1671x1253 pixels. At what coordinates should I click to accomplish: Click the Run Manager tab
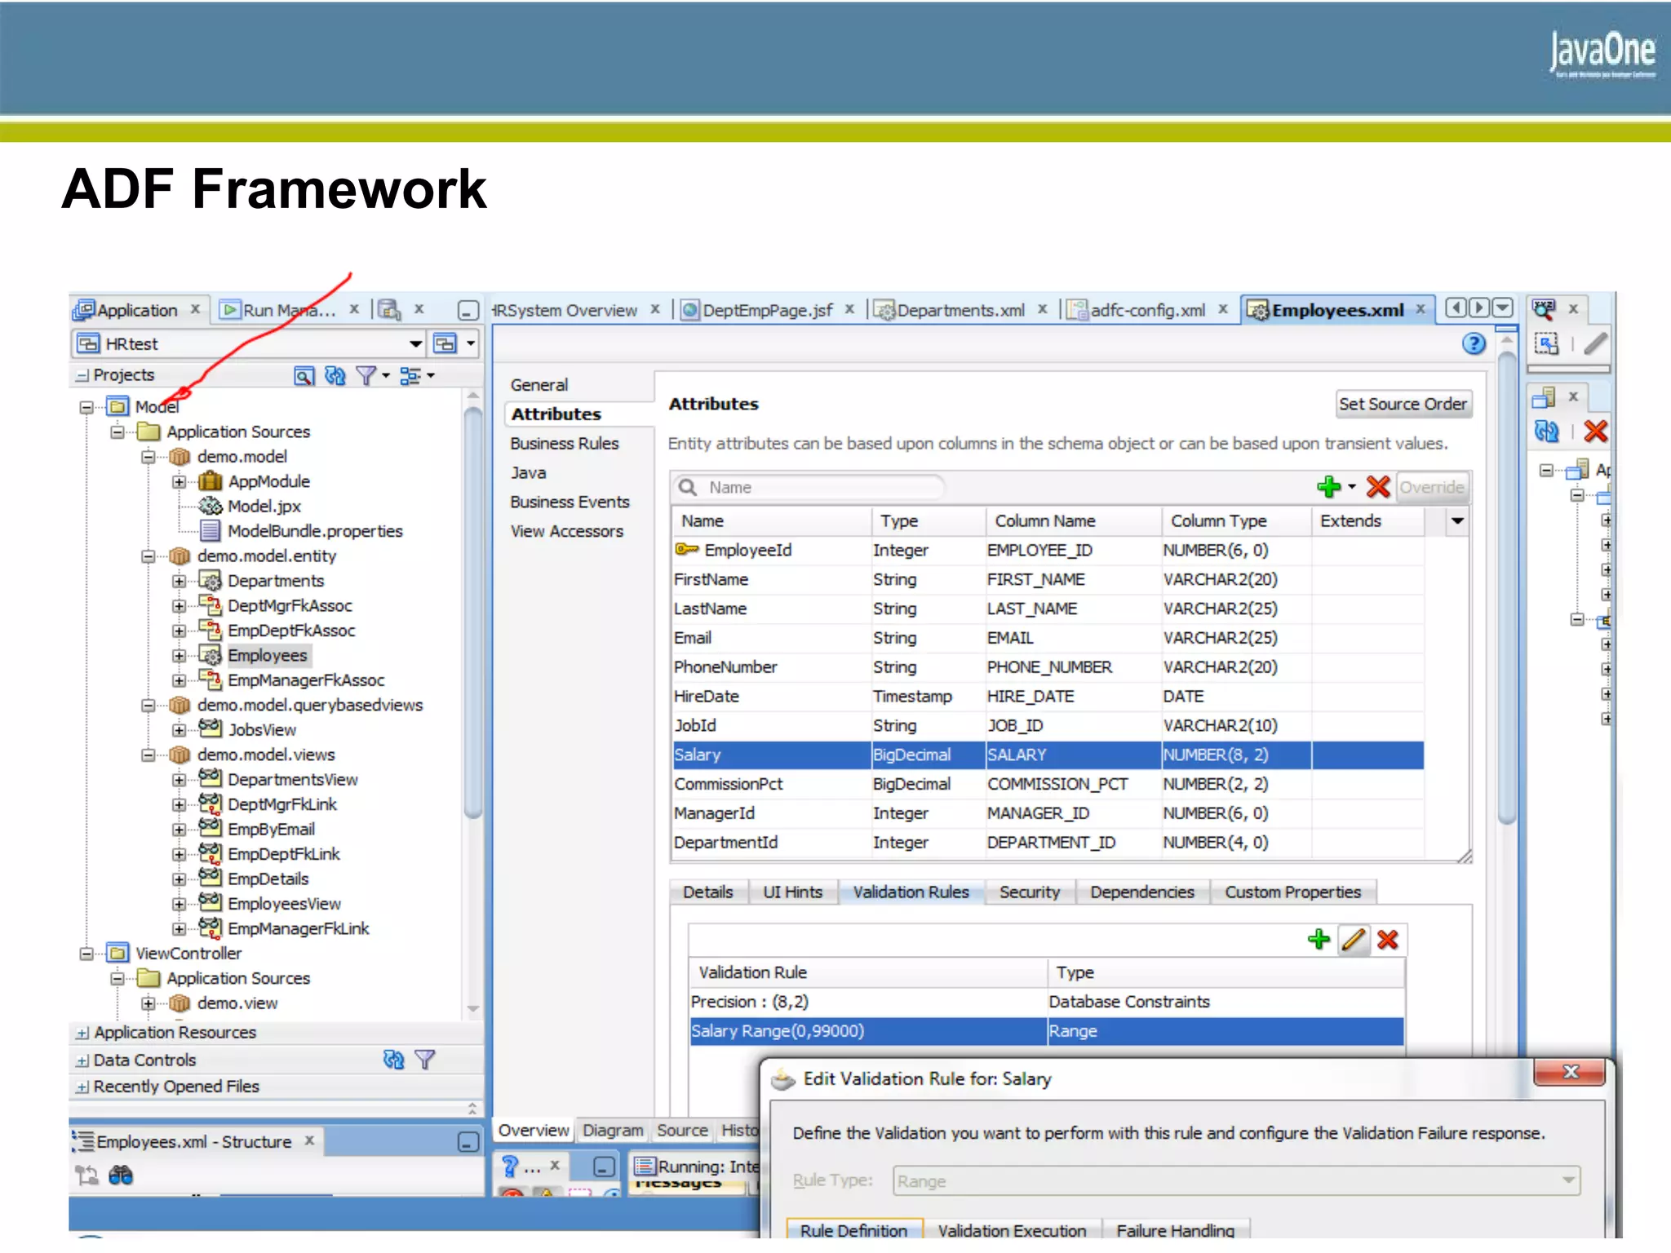289,310
